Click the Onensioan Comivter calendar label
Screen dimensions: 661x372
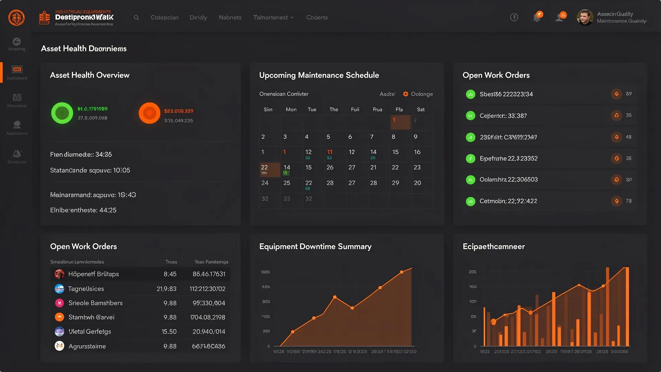point(284,94)
